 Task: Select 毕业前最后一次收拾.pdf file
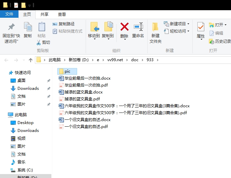click(83, 85)
